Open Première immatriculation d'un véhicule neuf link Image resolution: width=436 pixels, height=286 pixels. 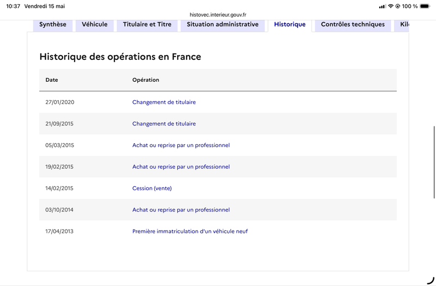190,231
